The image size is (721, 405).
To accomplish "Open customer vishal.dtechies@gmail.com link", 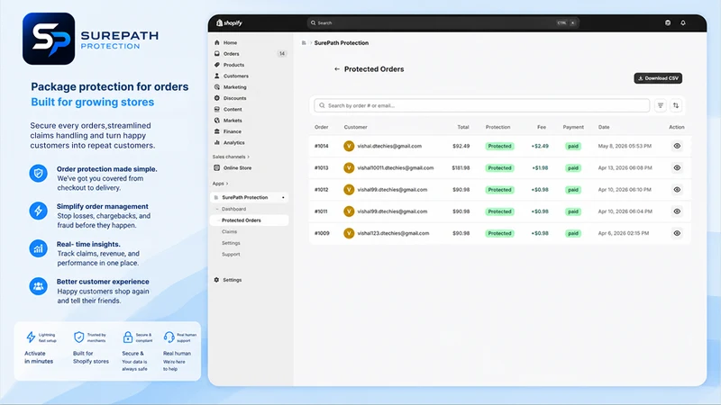I will (x=389, y=146).
